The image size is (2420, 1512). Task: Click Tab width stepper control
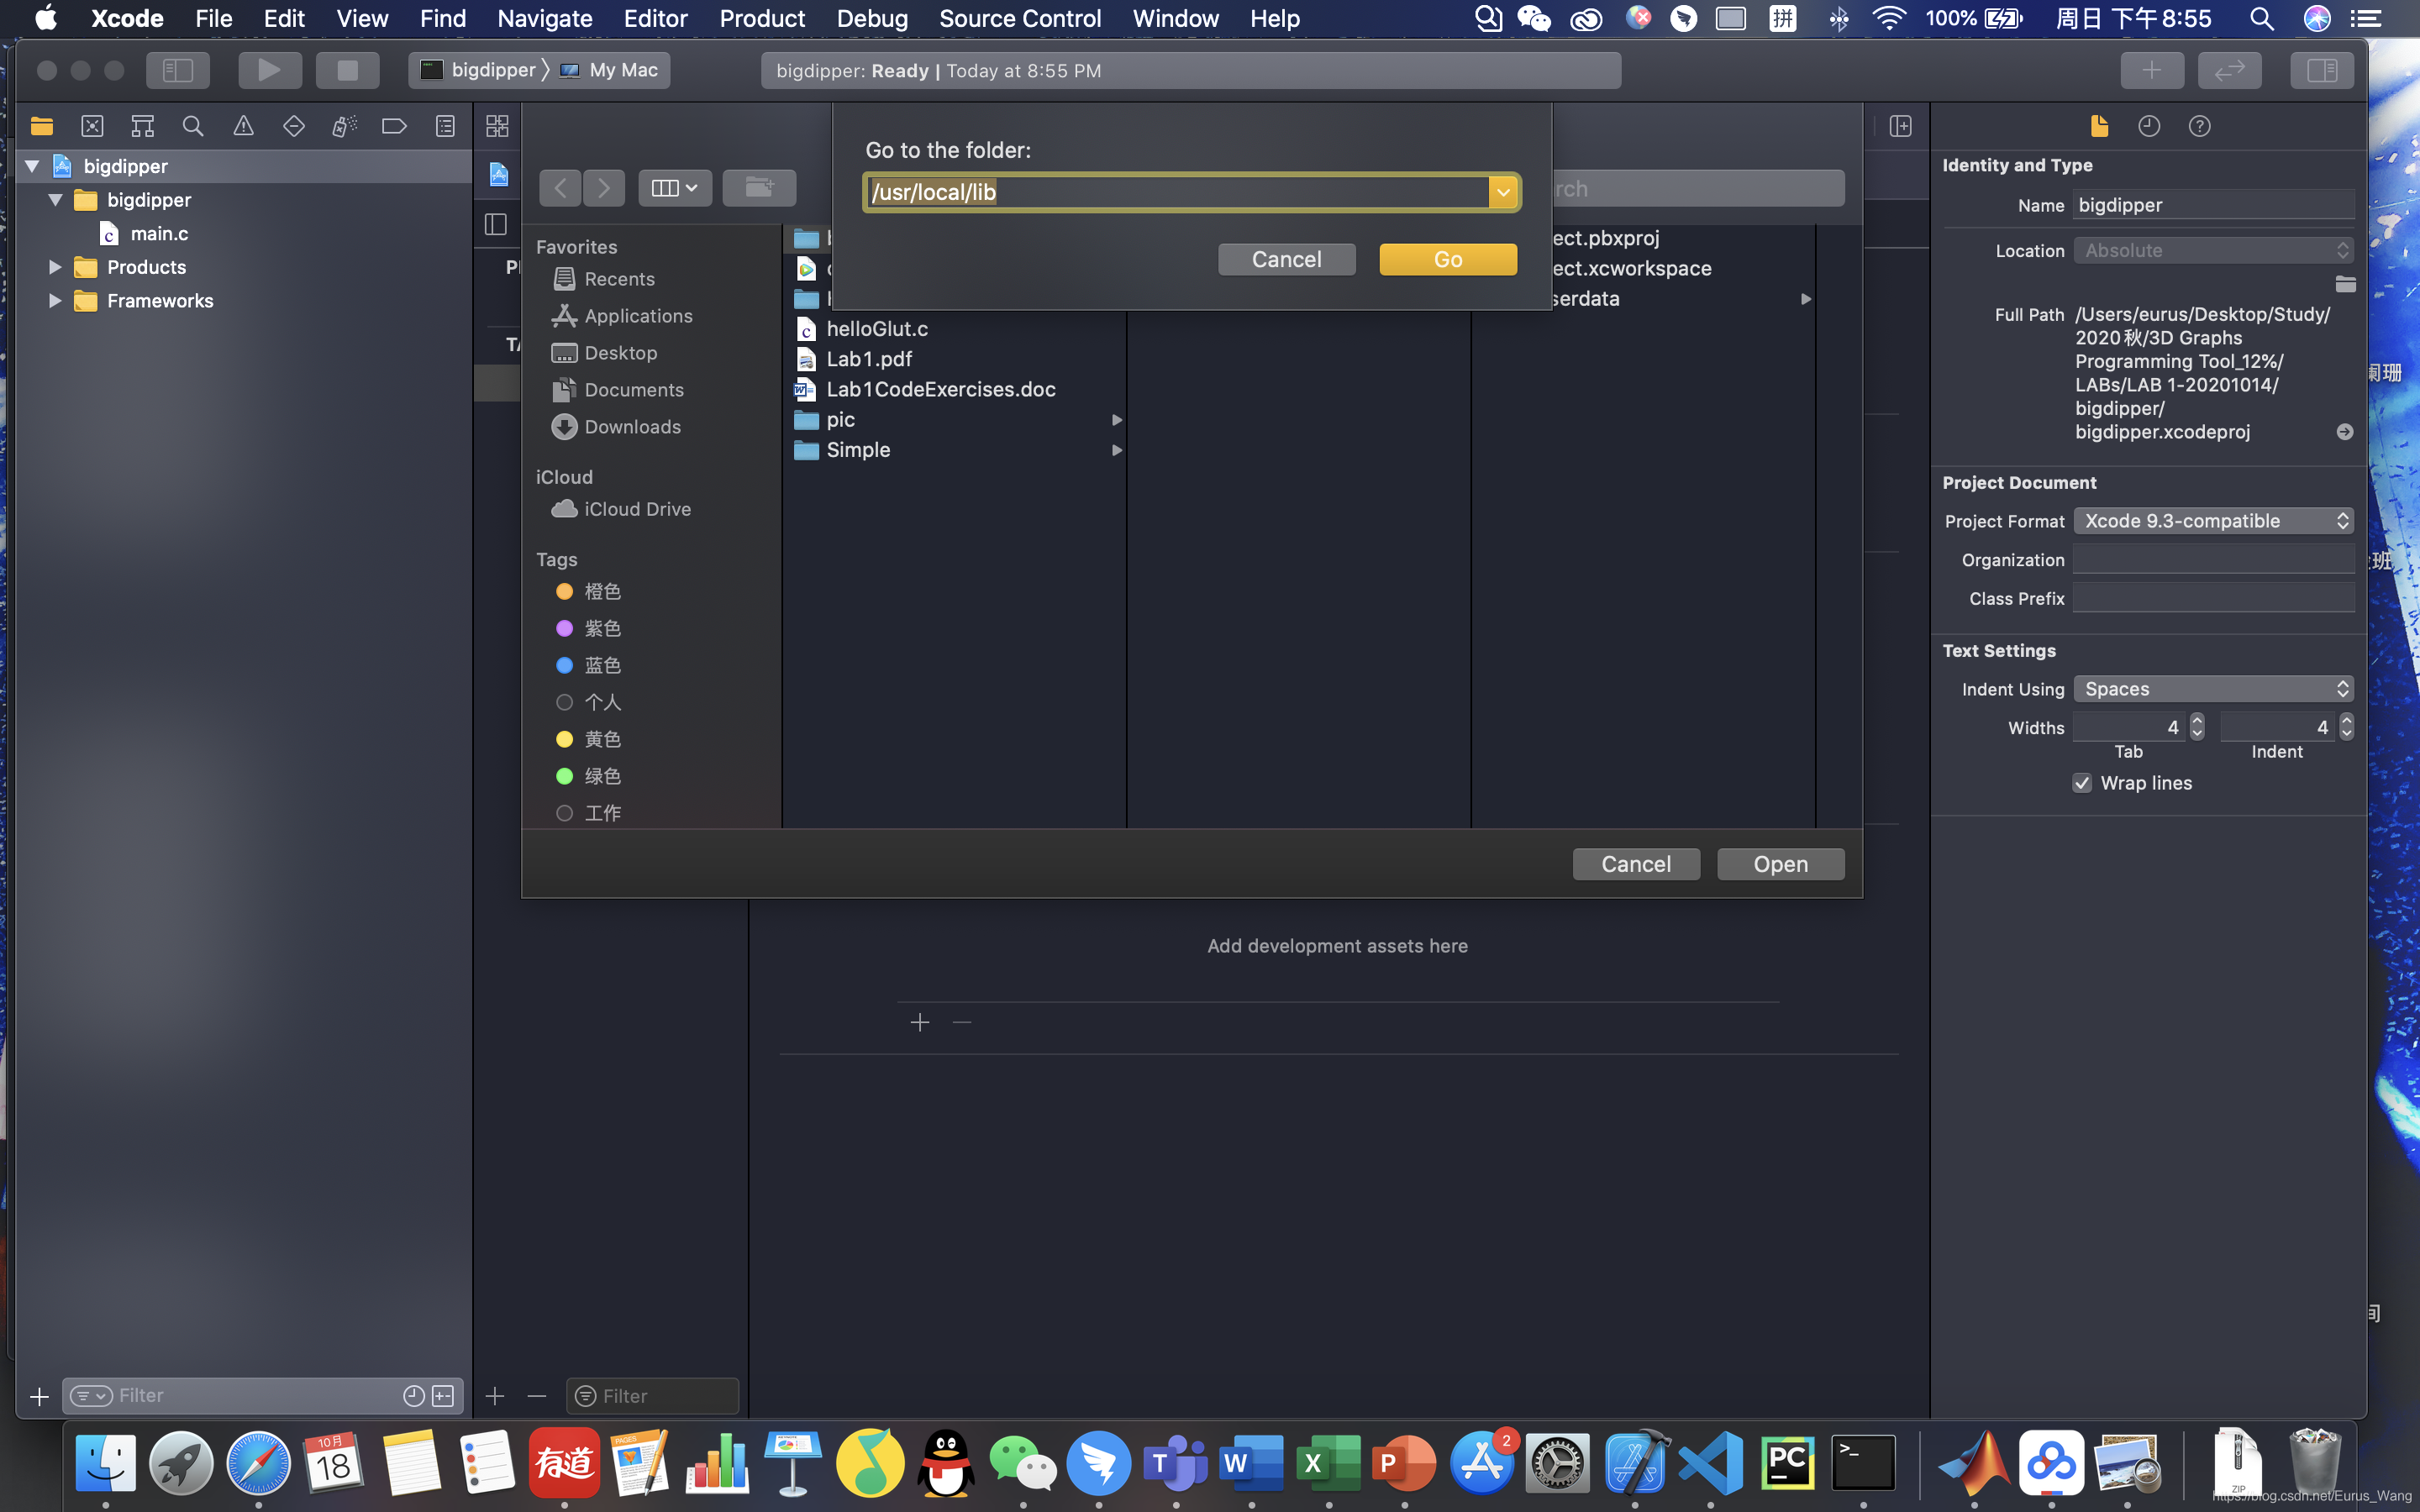pyautogui.click(x=2196, y=727)
